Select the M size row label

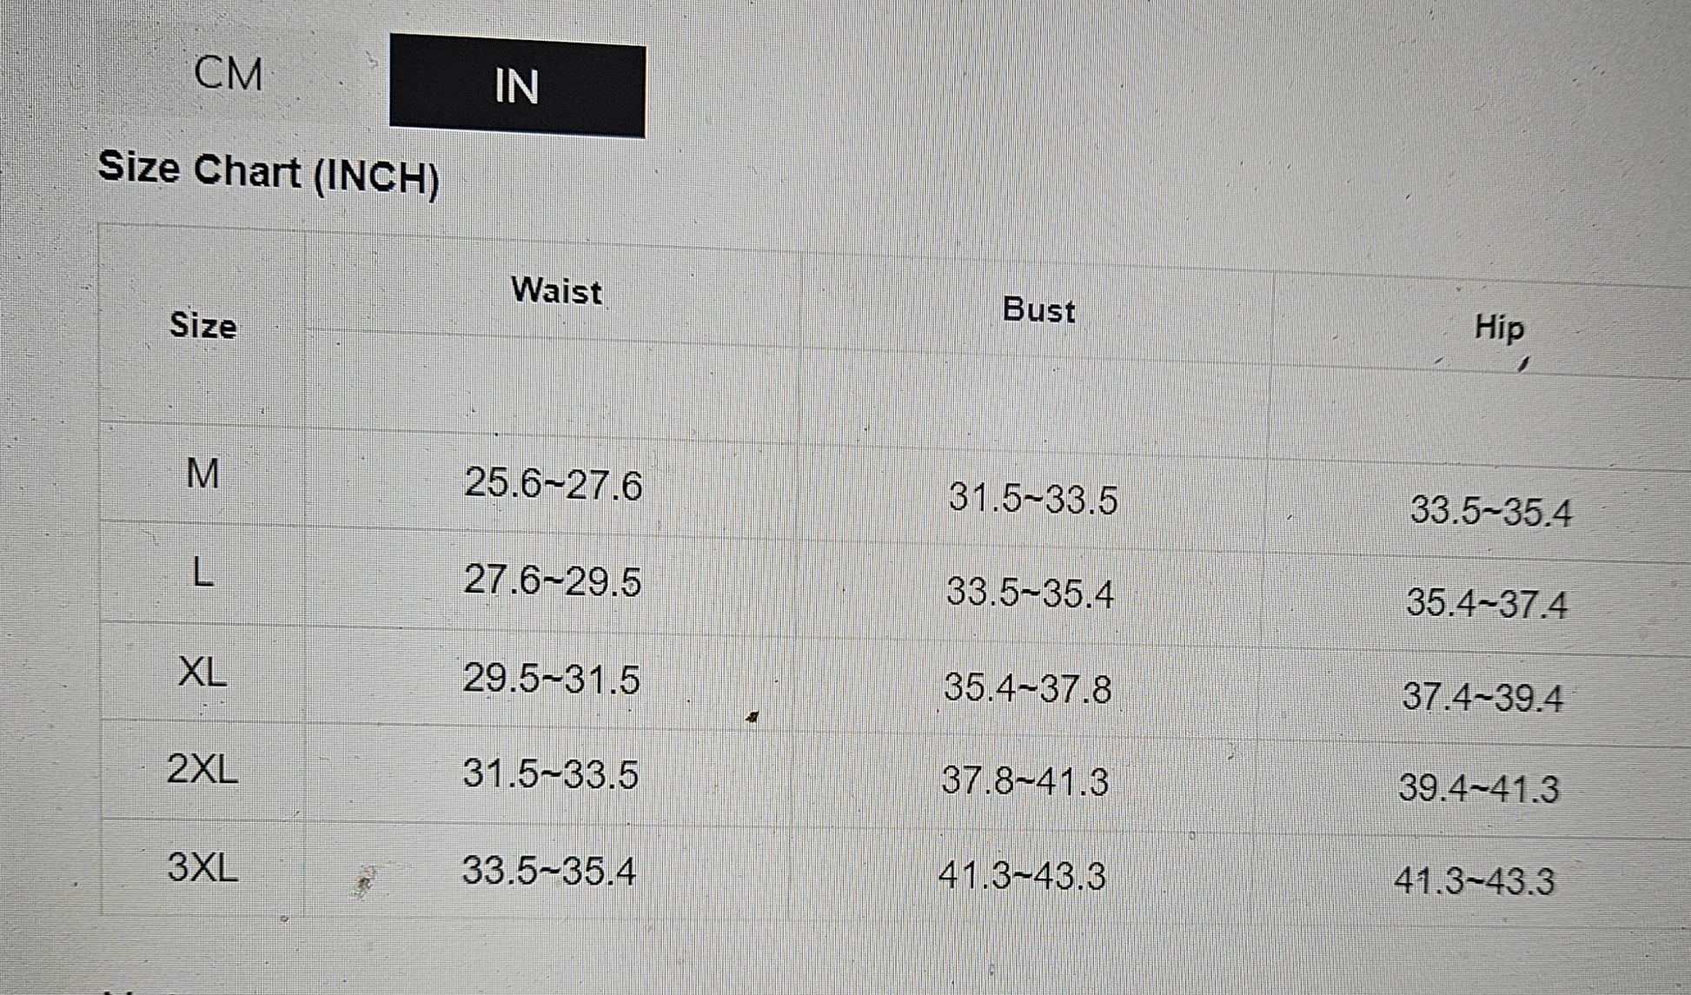point(202,474)
